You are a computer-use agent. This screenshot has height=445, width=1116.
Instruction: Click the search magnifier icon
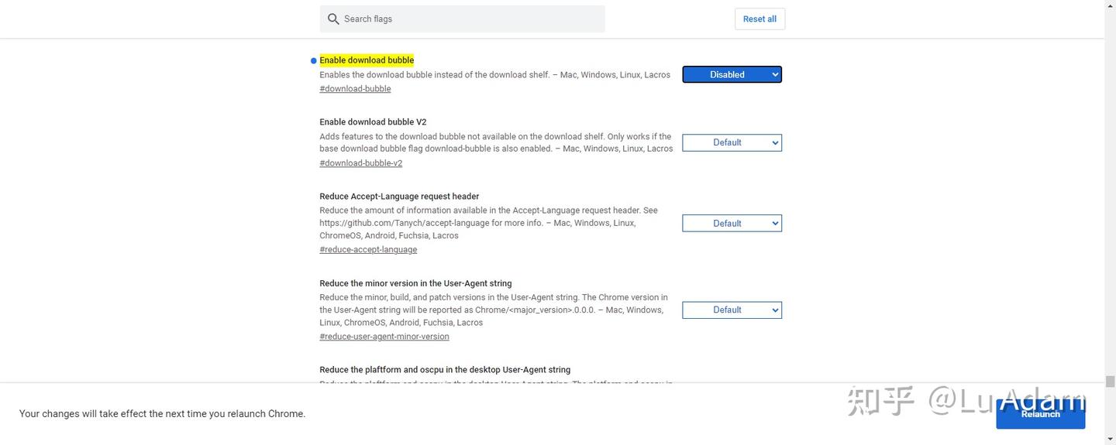pos(333,19)
